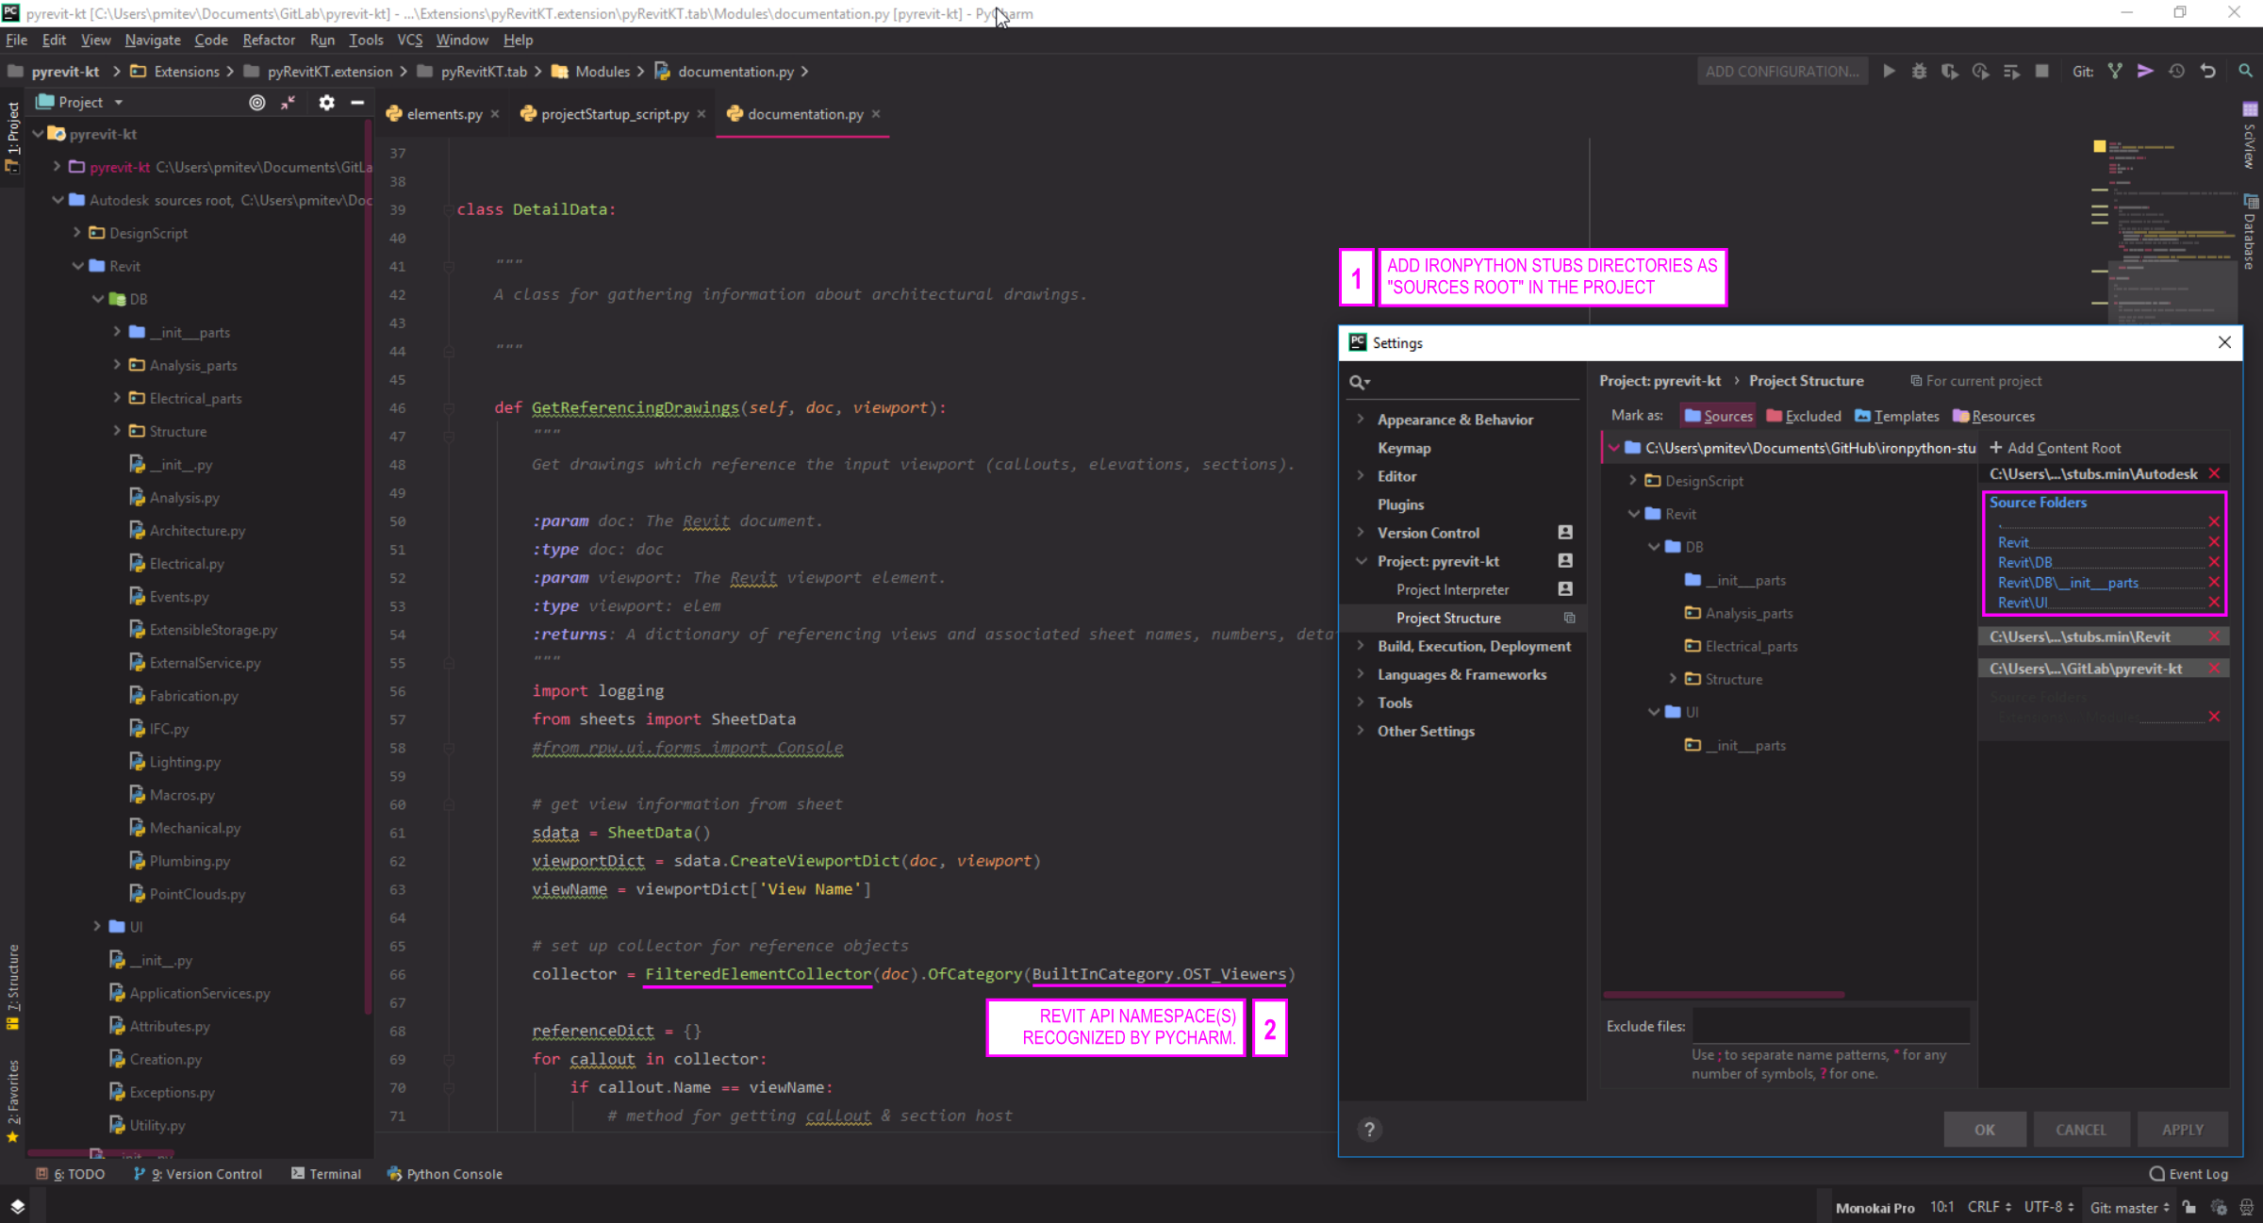
Task: Open the Tools menu
Action: [x=366, y=40]
